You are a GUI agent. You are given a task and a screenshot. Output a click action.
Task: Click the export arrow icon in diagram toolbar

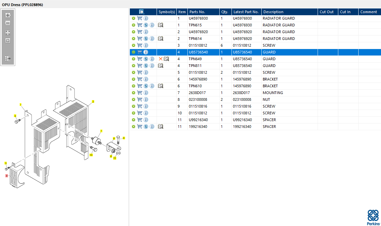point(8,59)
